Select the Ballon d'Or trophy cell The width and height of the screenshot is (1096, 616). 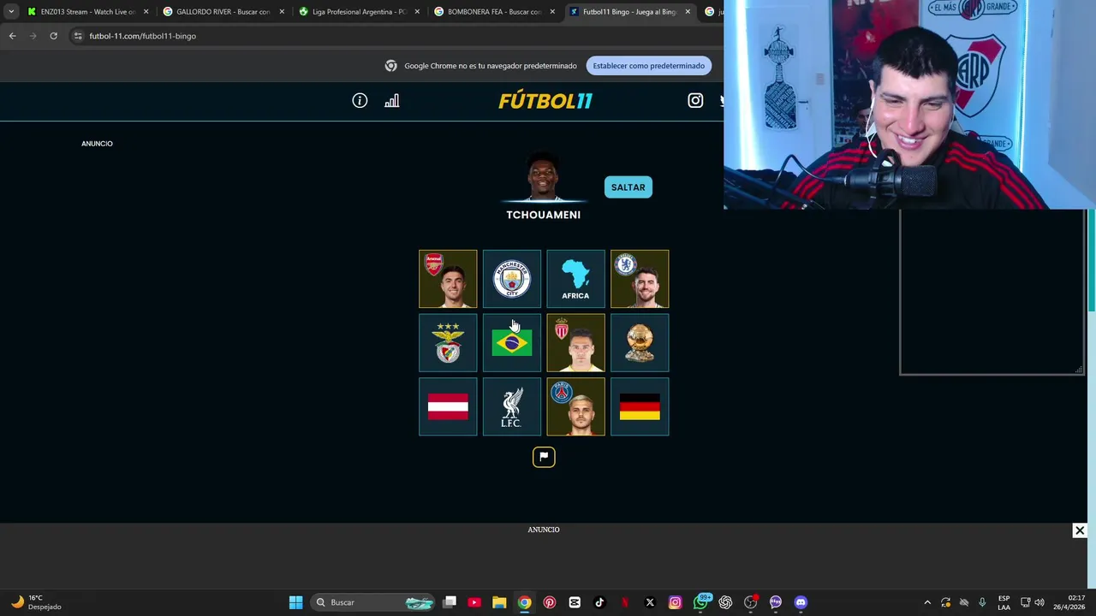(x=640, y=343)
